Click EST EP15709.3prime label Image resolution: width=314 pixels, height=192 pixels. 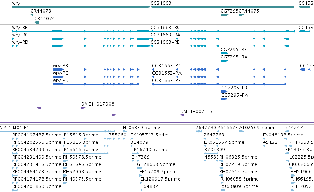[x=158, y=172]
